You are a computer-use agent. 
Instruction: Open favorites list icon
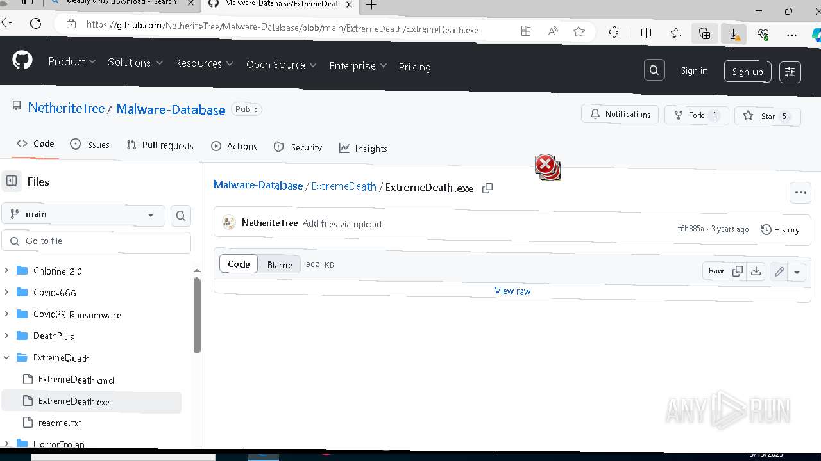coord(676,33)
